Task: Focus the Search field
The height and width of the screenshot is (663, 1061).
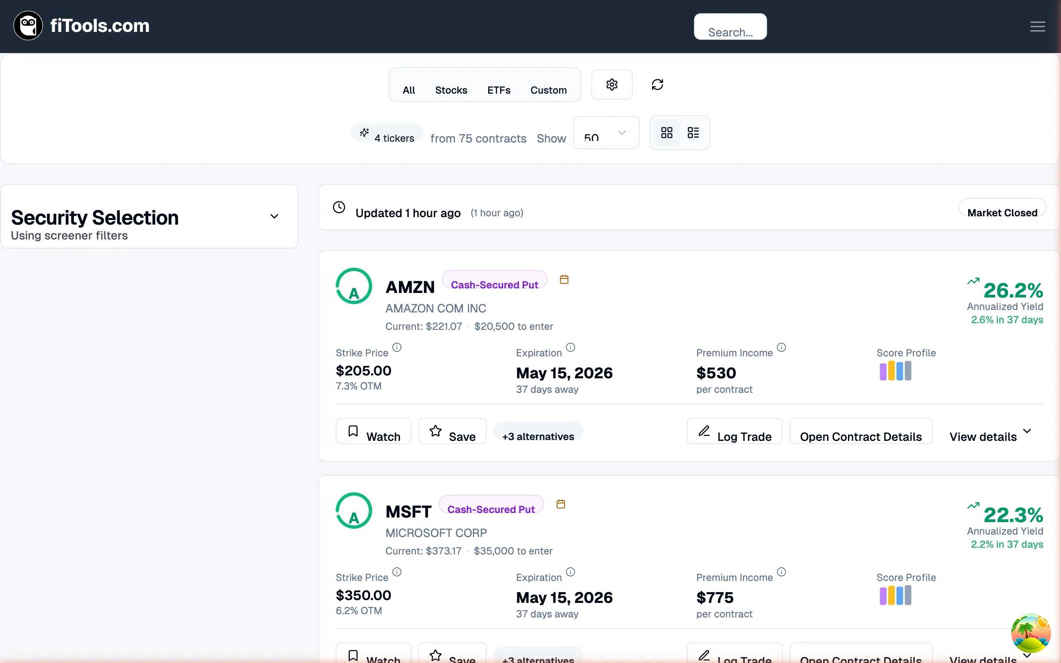Action: (730, 27)
